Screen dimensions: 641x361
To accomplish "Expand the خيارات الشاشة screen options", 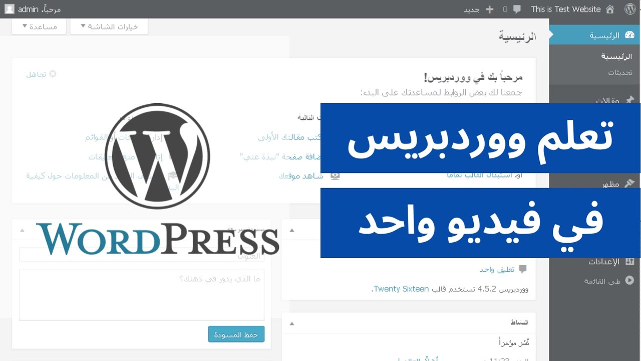I will (109, 27).
